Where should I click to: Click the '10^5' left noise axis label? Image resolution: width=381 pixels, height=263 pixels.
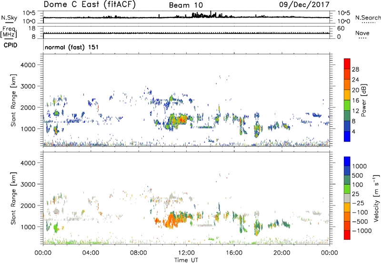pos(29,13)
